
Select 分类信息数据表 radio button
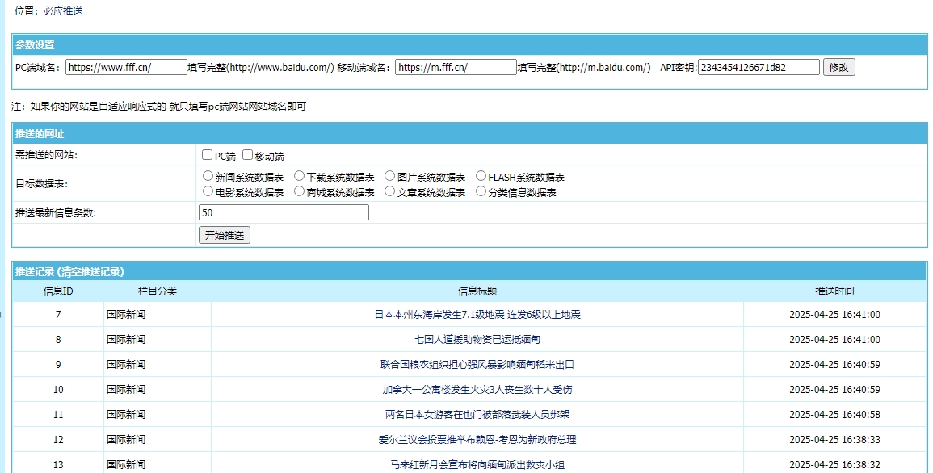click(481, 191)
